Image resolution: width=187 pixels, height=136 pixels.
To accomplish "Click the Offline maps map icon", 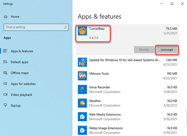I will click(x=5, y=73).
